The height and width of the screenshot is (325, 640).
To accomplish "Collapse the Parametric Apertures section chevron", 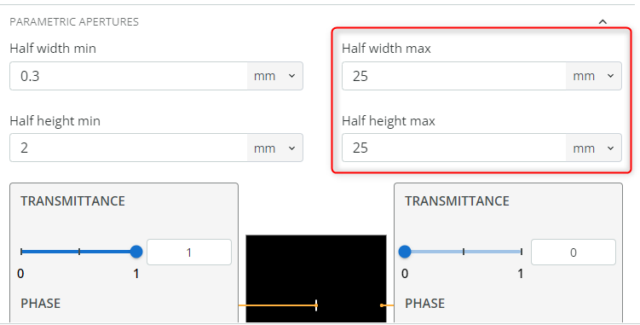I will click(x=603, y=21).
